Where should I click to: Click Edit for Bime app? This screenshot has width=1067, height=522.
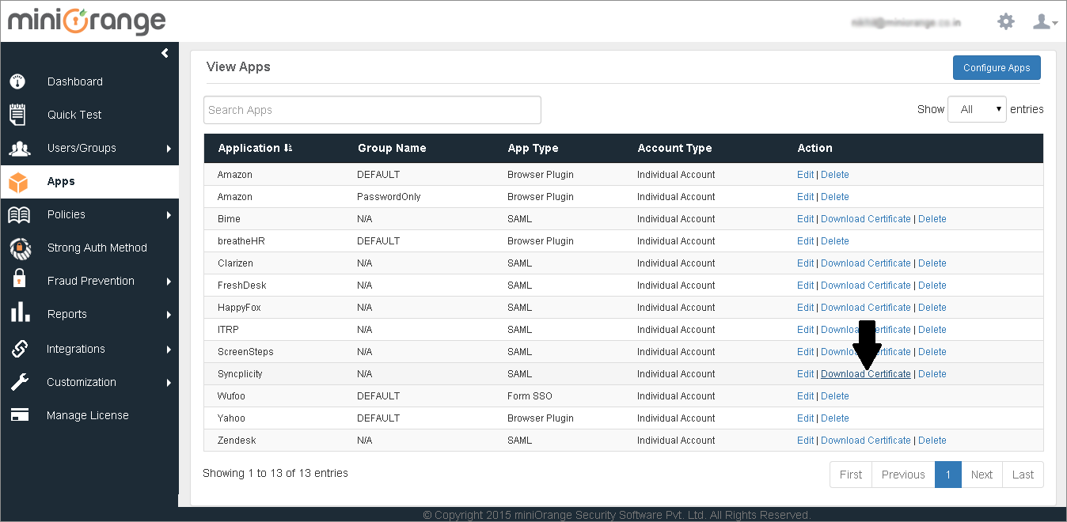pos(805,219)
